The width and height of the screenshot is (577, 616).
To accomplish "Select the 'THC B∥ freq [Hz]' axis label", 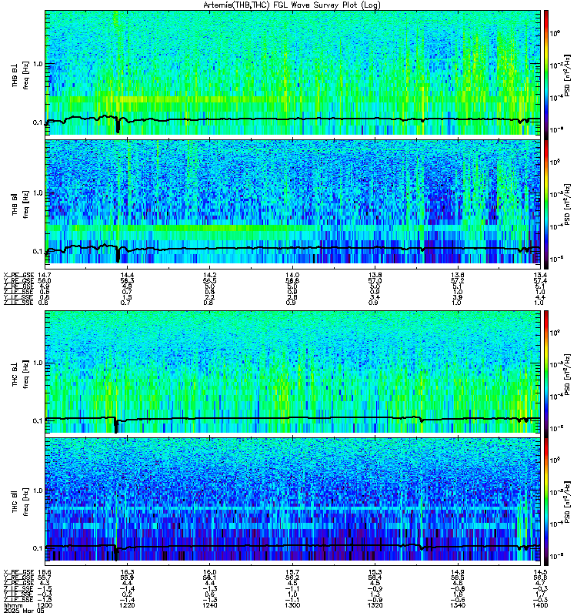I will (x=20, y=502).
